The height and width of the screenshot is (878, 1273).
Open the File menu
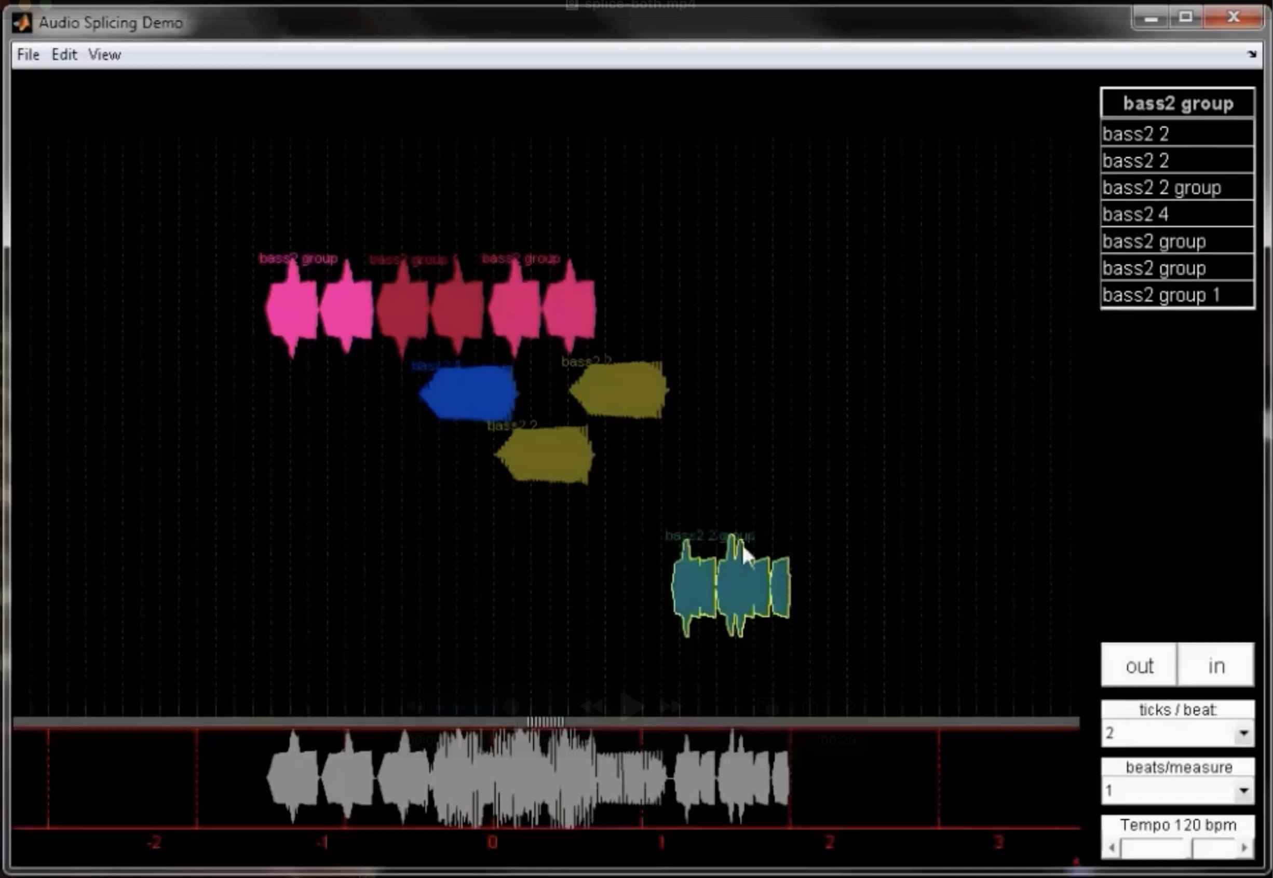[28, 54]
